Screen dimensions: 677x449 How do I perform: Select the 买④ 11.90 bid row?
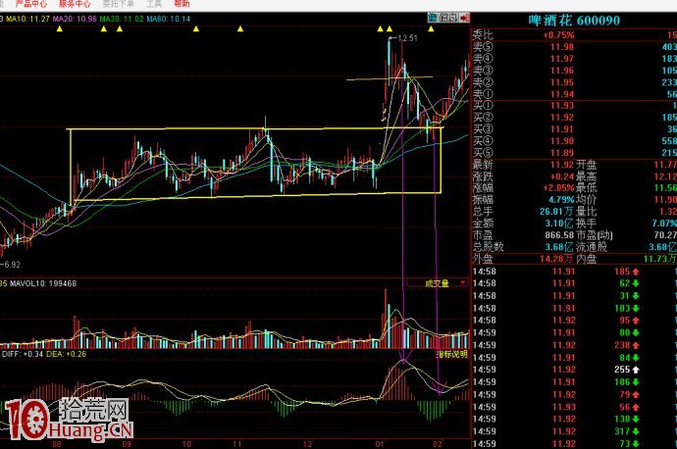[x=574, y=140]
